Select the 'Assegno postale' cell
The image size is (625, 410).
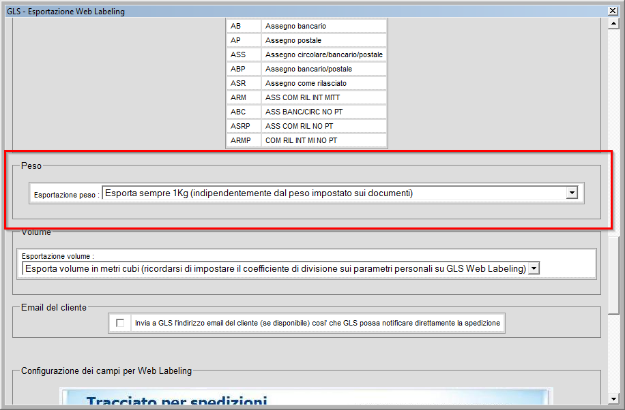click(x=323, y=40)
